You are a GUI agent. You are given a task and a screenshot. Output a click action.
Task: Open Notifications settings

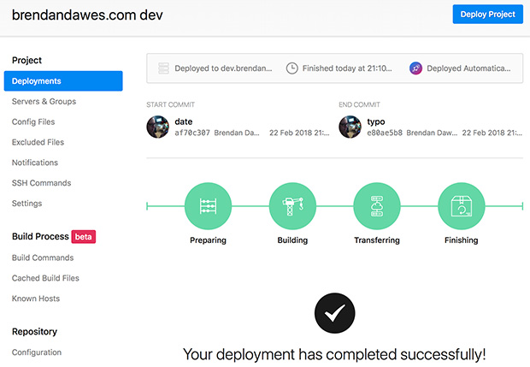pos(35,163)
